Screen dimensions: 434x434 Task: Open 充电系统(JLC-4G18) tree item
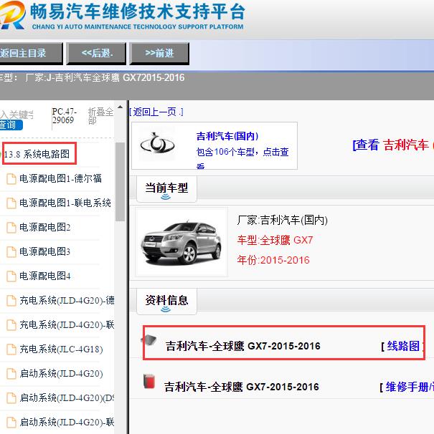[x=61, y=349]
